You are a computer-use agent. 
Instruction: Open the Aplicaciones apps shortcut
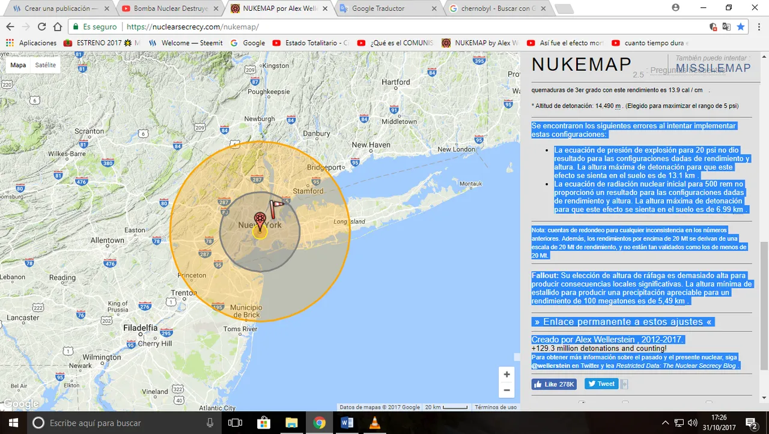tap(31, 43)
